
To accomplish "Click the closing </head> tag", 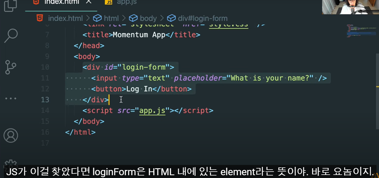I will (89, 46).
